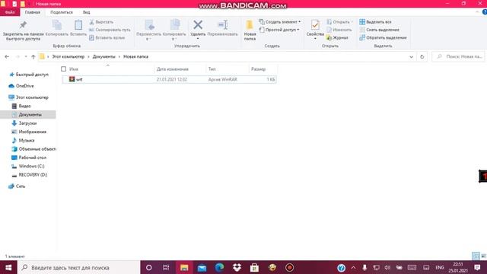Switch to large icons view

tap(483, 256)
